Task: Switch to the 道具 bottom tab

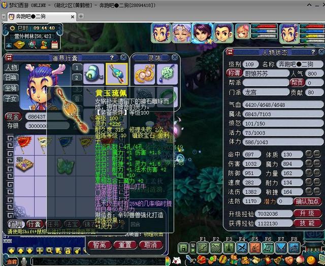Action: coord(16,224)
